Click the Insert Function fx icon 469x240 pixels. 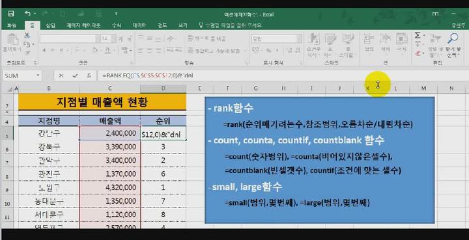point(89,76)
